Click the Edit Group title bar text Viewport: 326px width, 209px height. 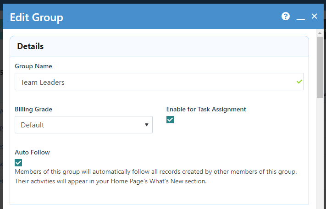pos(36,17)
